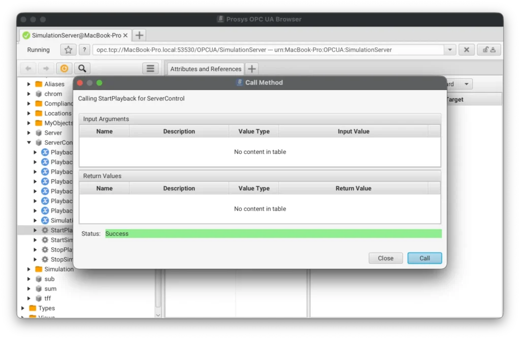Select the Attributes and References tab
520x339 pixels.
pyautogui.click(x=206, y=69)
